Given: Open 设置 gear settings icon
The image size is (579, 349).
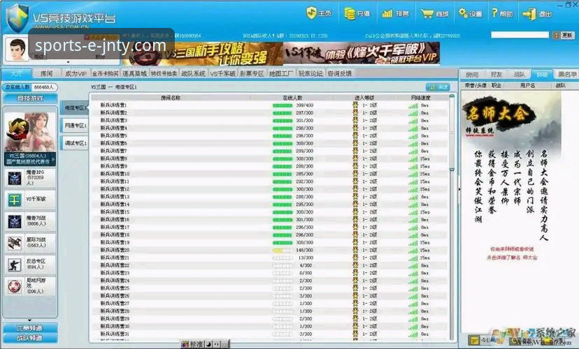Looking at the screenshot, I should point(463,13).
